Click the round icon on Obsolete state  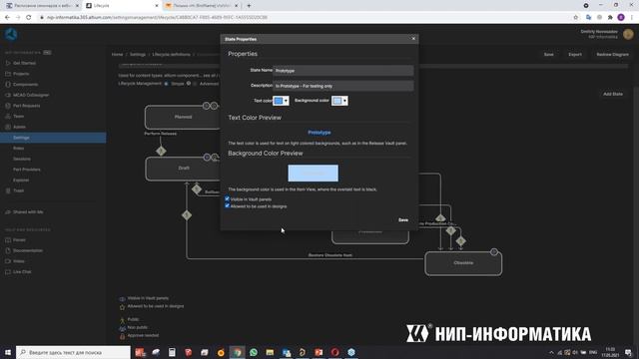(494, 252)
